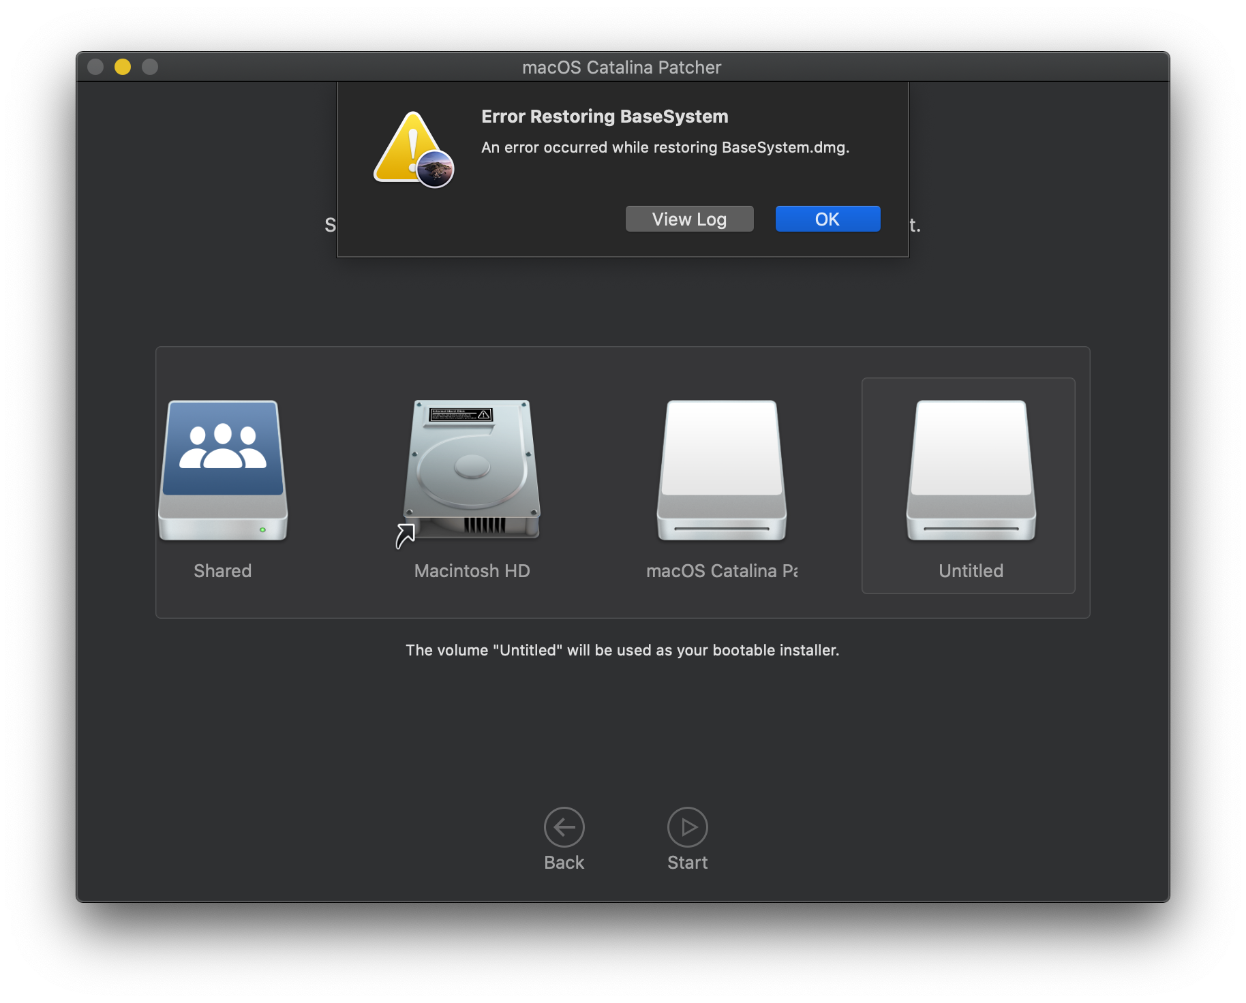Minimize the window with yellow button
This screenshot has width=1246, height=1003.
tap(123, 67)
